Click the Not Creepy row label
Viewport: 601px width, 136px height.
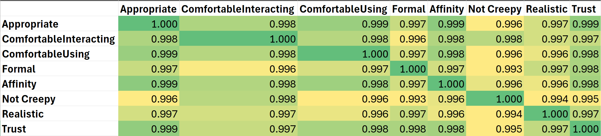[59, 99]
